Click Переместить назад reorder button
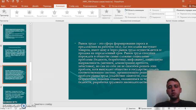 pyautogui.click(x=187, y=14)
